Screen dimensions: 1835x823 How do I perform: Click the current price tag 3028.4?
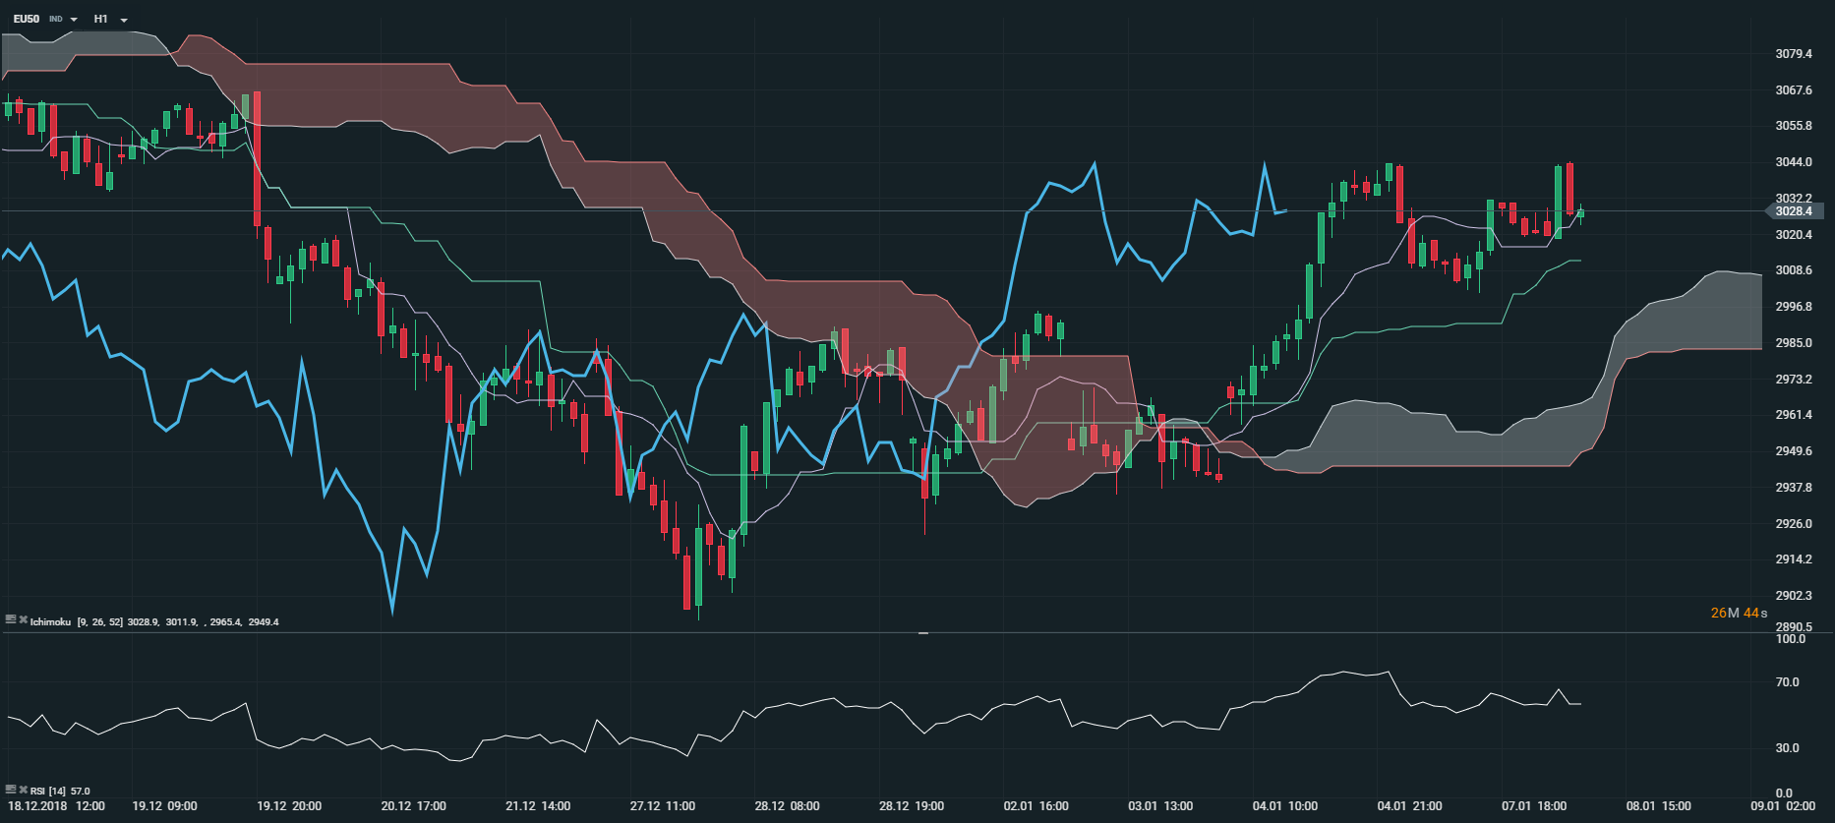click(1794, 211)
